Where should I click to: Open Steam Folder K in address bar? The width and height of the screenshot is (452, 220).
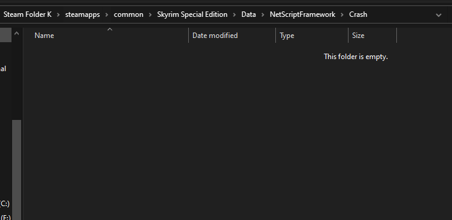point(27,14)
